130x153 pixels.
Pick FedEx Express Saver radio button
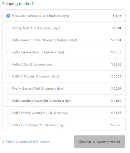click(8, 52)
